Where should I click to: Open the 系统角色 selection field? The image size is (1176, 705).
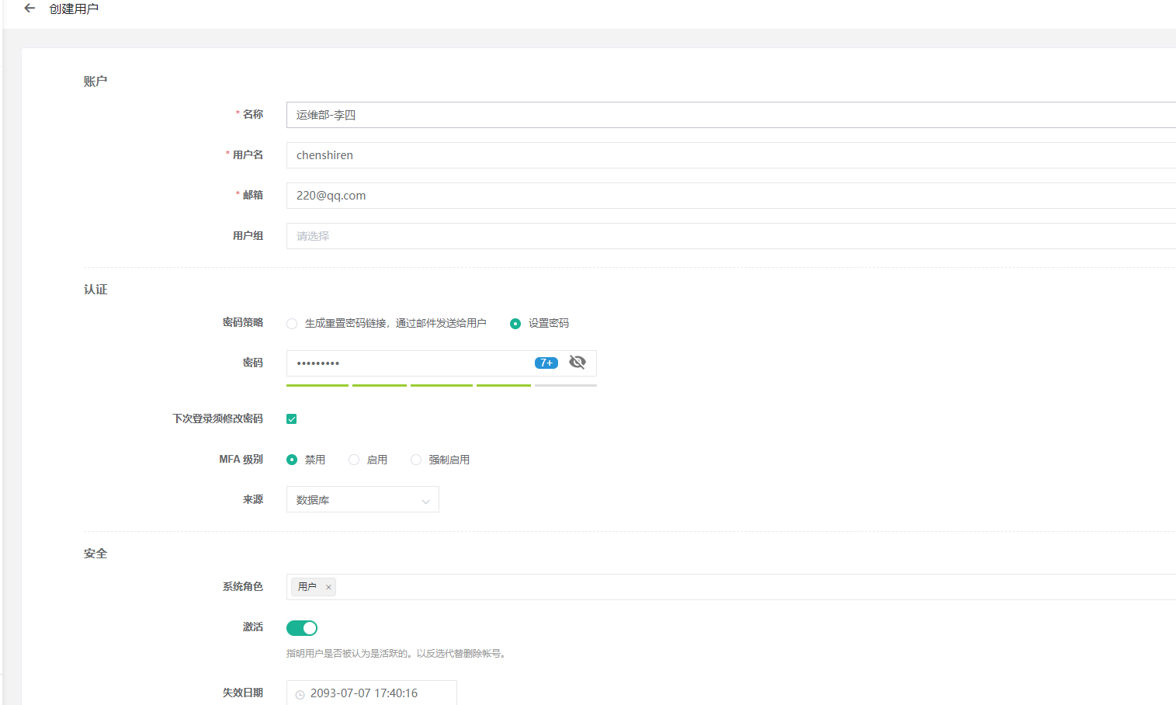[x=731, y=587]
